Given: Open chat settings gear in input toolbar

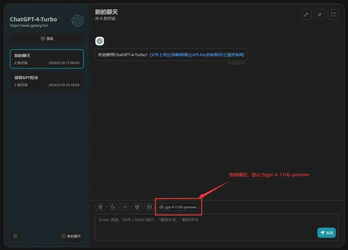Looking at the screenshot, I should (x=101, y=207).
